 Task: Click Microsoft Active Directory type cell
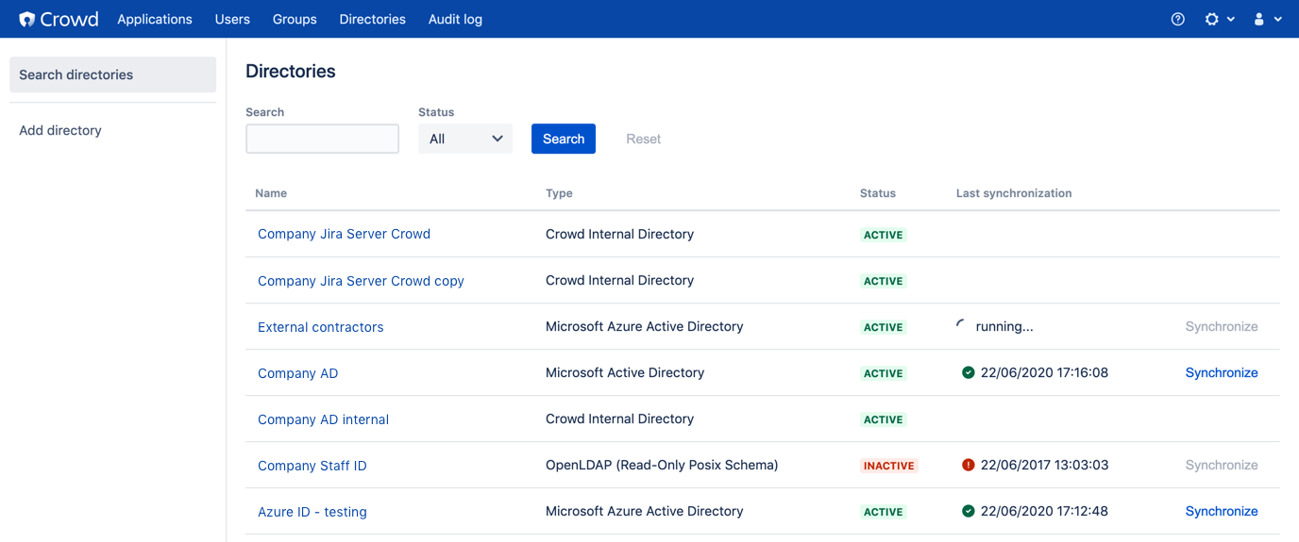pyautogui.click(x=625, y=372)
